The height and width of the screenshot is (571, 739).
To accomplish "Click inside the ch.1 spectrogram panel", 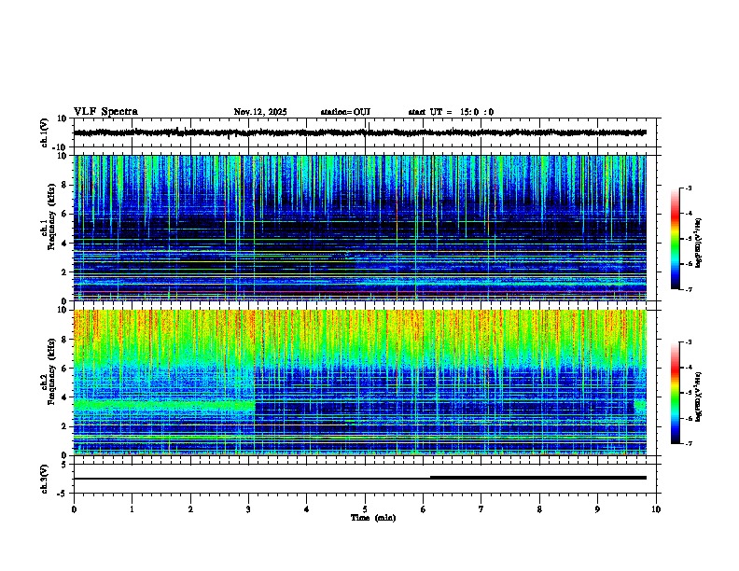I will 360,228.
